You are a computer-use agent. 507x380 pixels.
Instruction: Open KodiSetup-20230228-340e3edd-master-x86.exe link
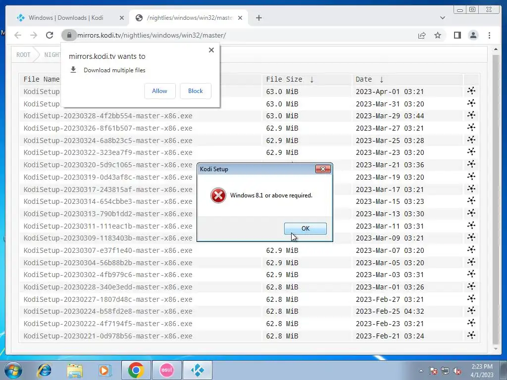click(108, 287)
